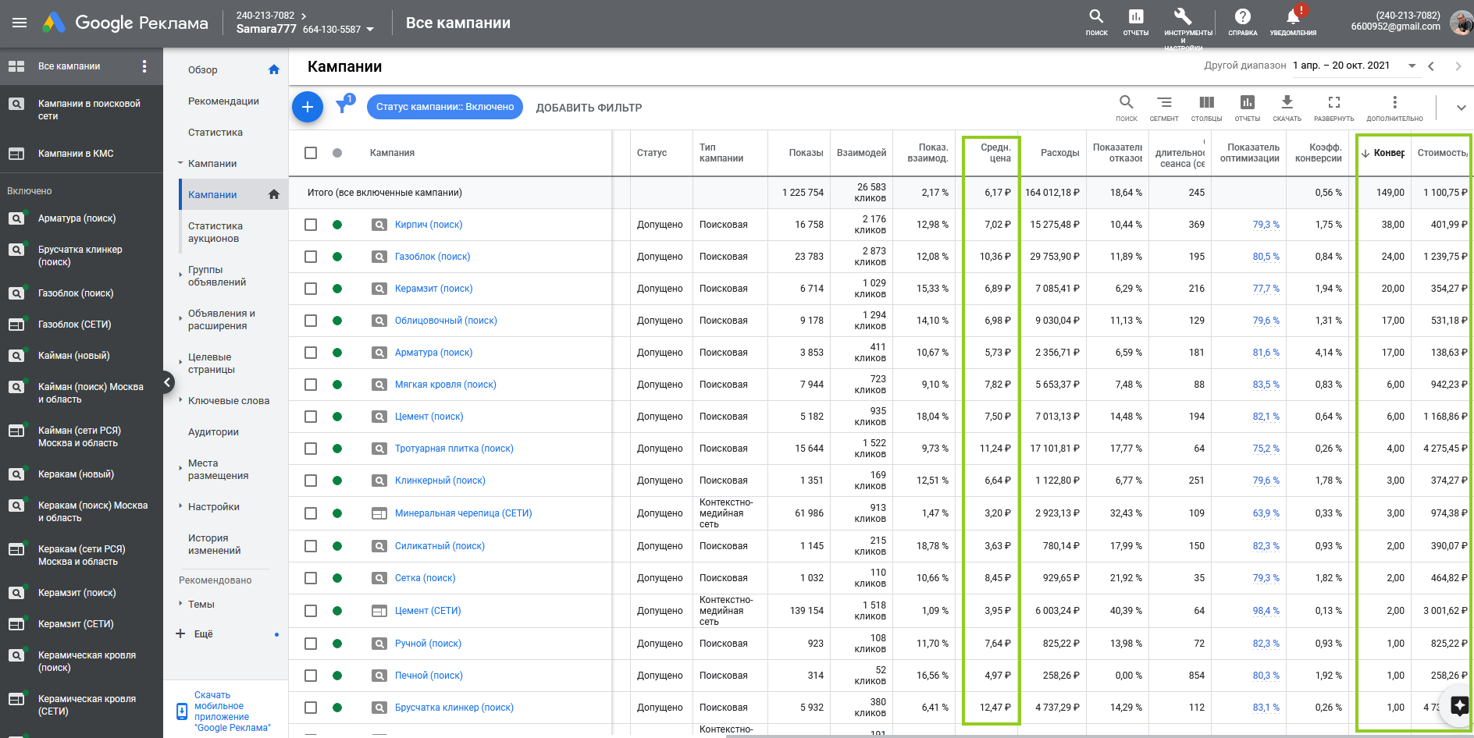This screenshot has height=738, width=1474.
Task: Collapse the Кампании section in navigation
Action: pos(180,163)
